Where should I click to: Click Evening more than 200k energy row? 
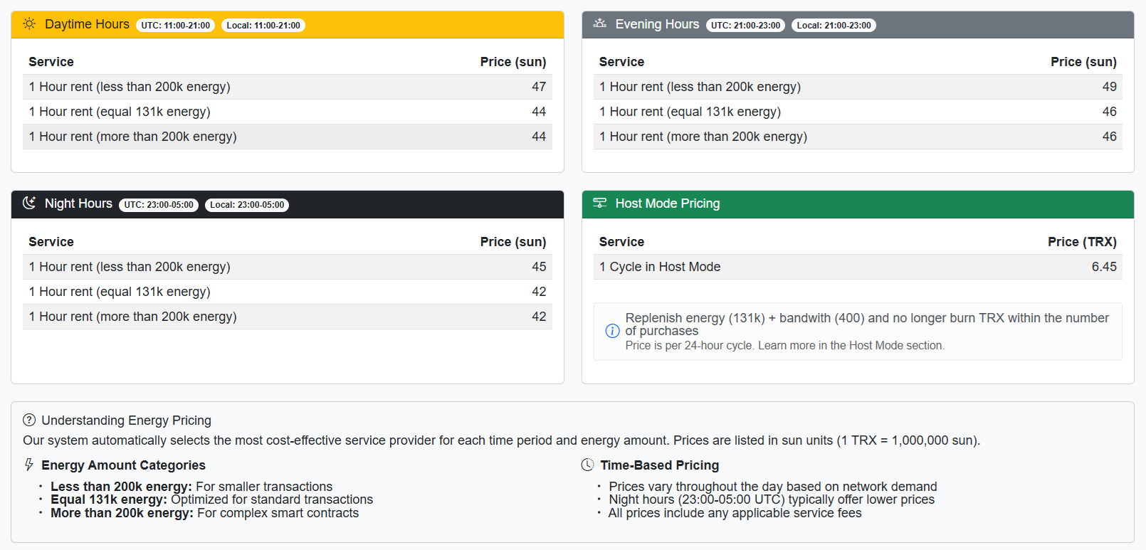click(858, 137)
